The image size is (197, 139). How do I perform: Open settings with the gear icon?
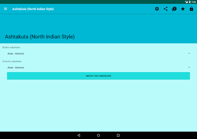coord(157,9)
